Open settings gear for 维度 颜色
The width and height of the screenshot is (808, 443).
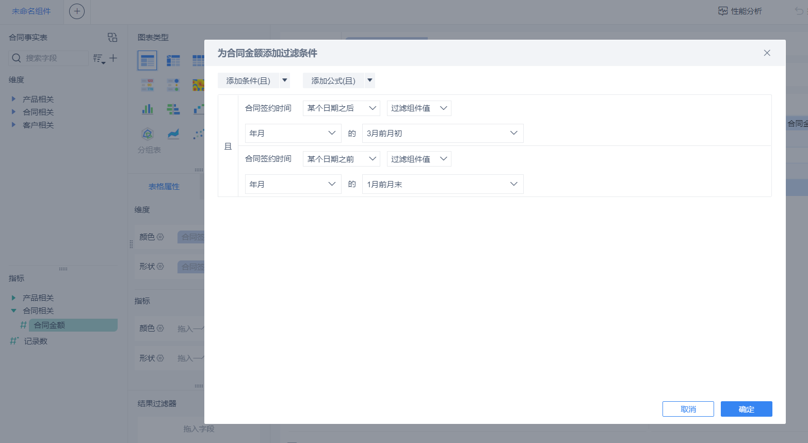coord(160,237)
